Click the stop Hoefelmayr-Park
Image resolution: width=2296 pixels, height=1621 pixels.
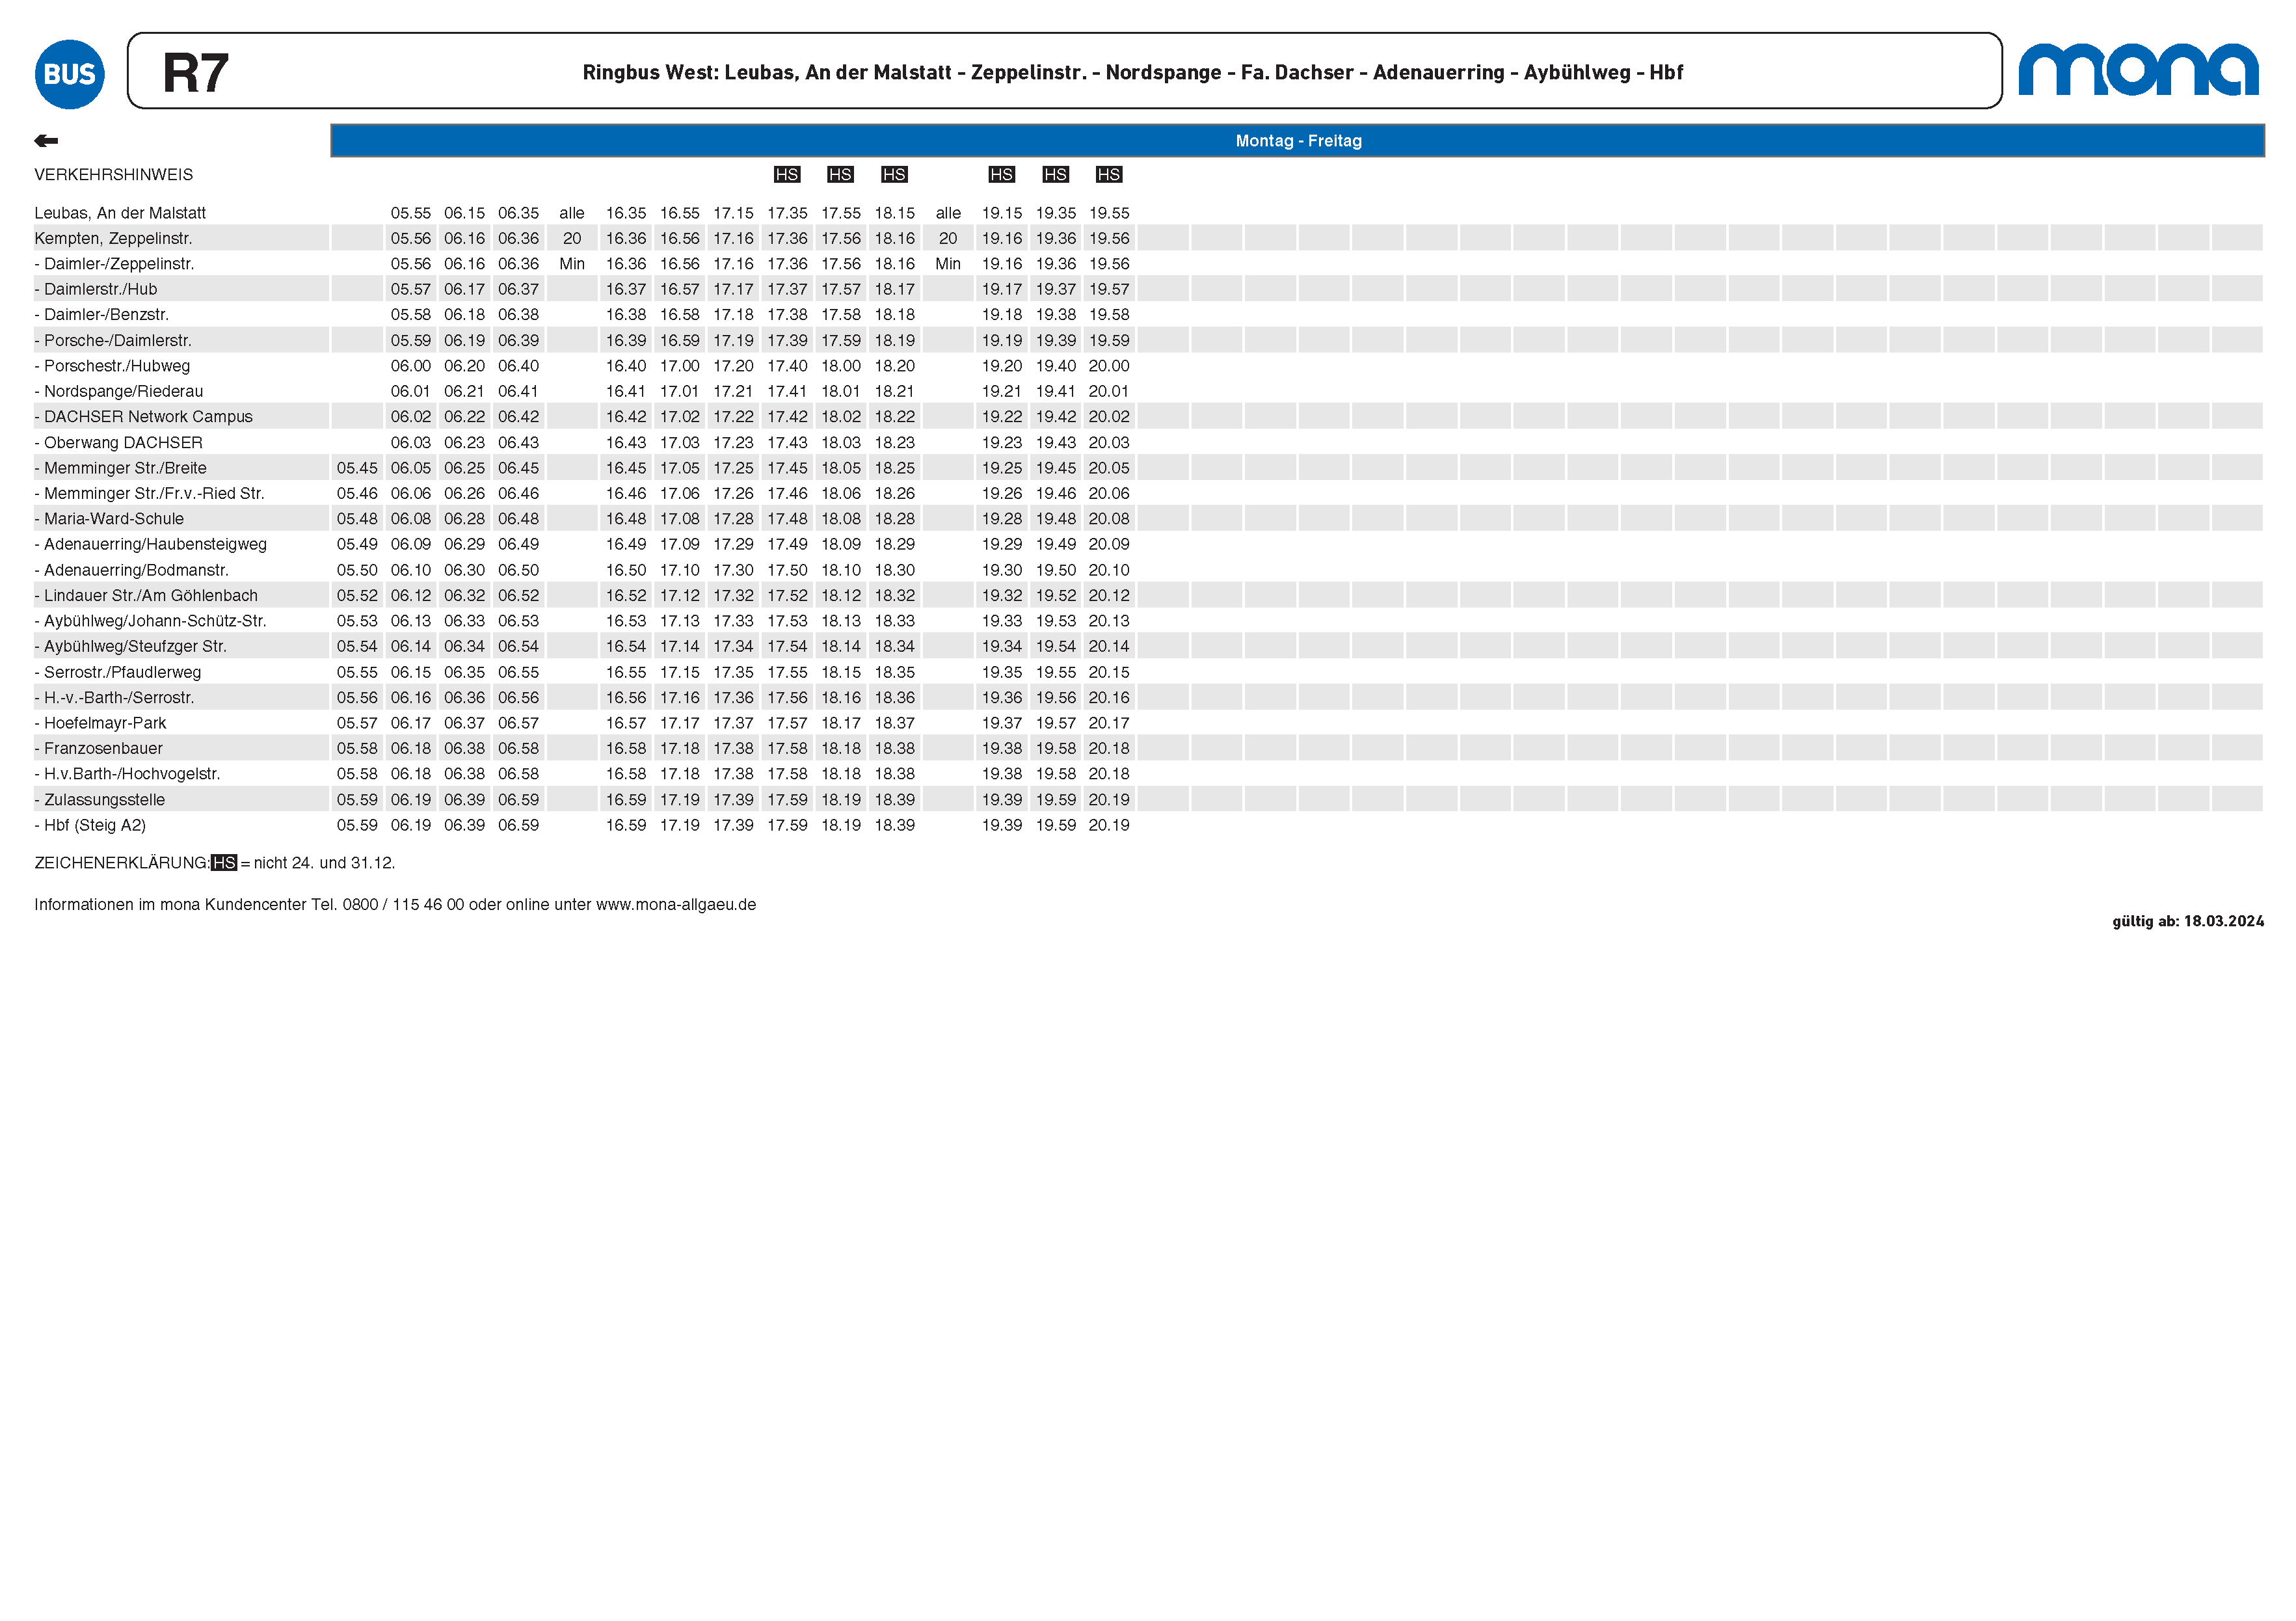(x=100, y=723)
